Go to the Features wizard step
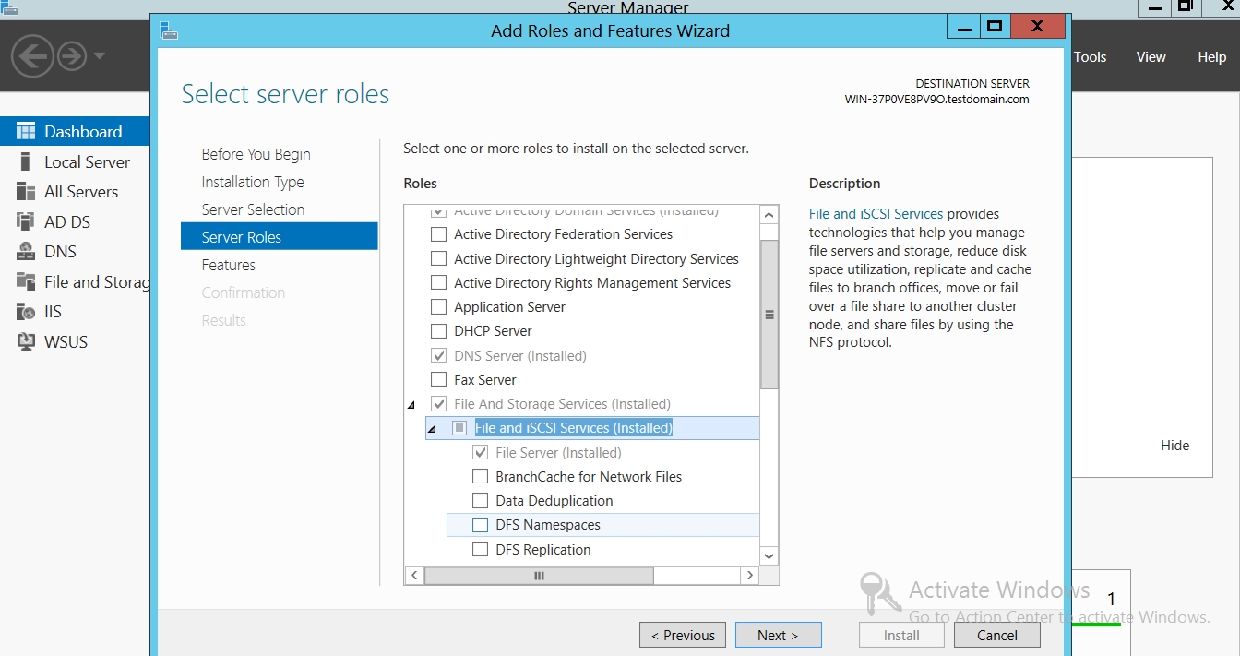The image size is (1240, 656). coord(229,265)
